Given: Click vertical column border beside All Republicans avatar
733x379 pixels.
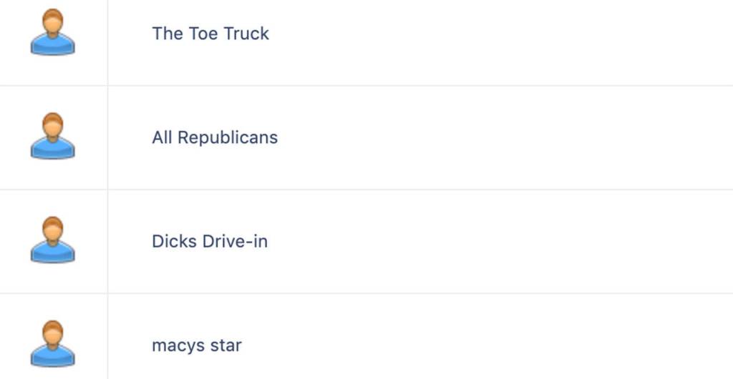Looking at the screenshot, I should point(108,137).
